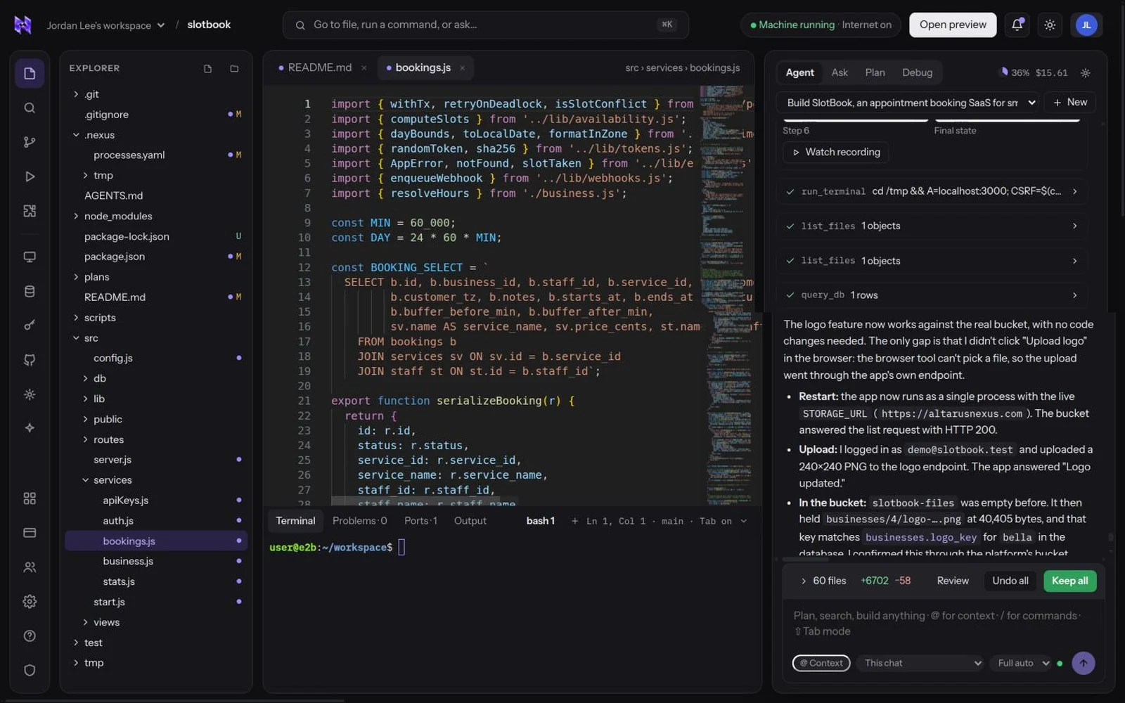Image resolution: width=1125 pixels, height=703 pixels.
Task: Open the source control branch icon
Action: pos(30,142)
